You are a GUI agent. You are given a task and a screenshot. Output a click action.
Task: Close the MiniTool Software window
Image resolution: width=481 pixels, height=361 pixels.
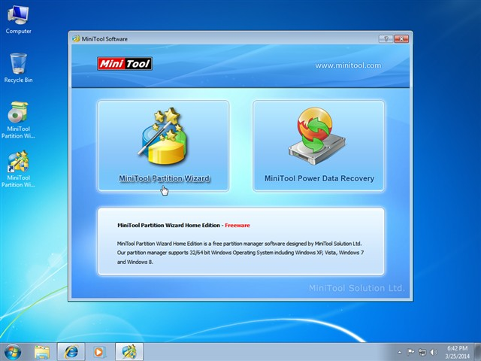pos(401,38)
